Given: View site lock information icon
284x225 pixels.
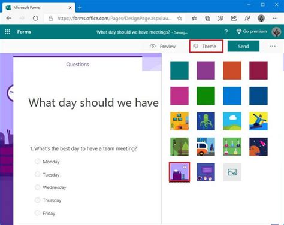Looking at the screenshot, I should (51, 19).
